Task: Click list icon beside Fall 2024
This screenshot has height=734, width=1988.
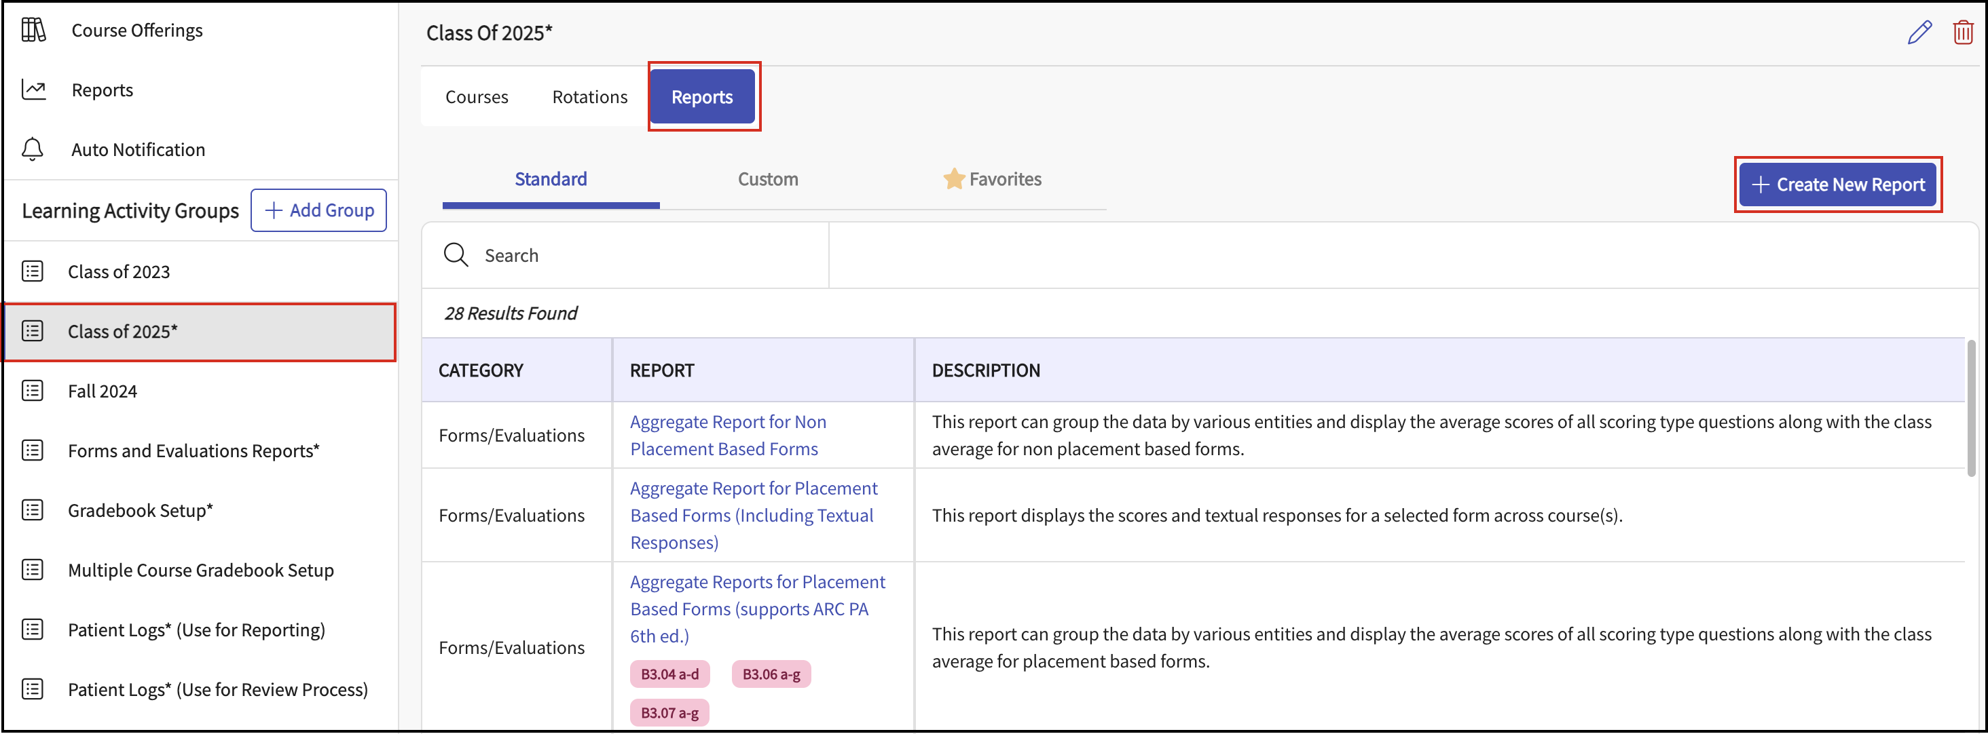Action: point(33,391)
